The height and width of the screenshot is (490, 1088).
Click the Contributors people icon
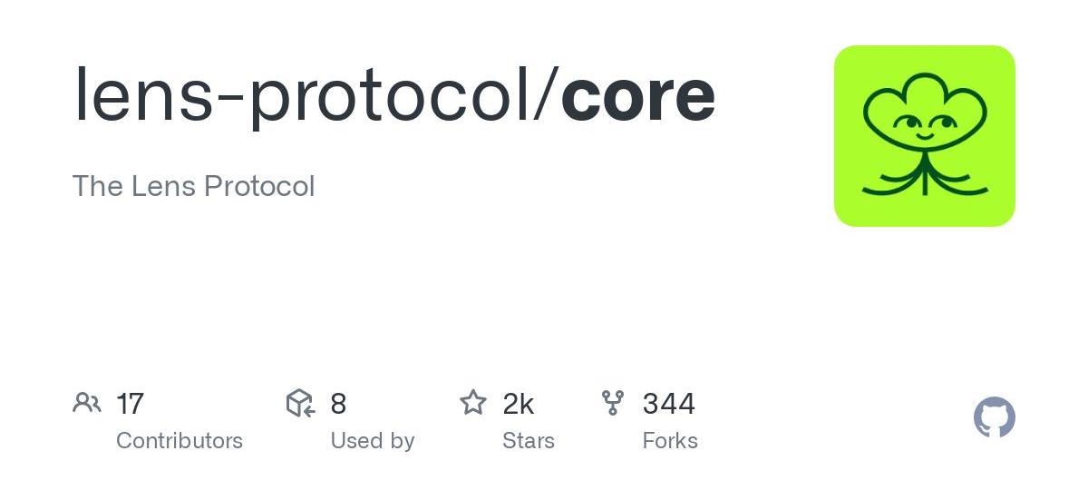87,403
